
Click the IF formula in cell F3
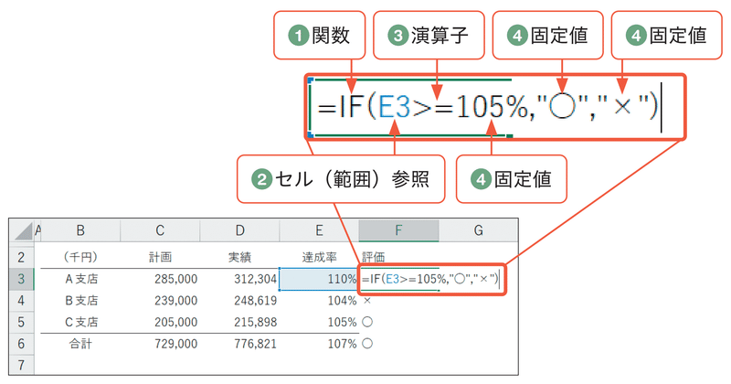pyautogui.click(x=430, y=279)
